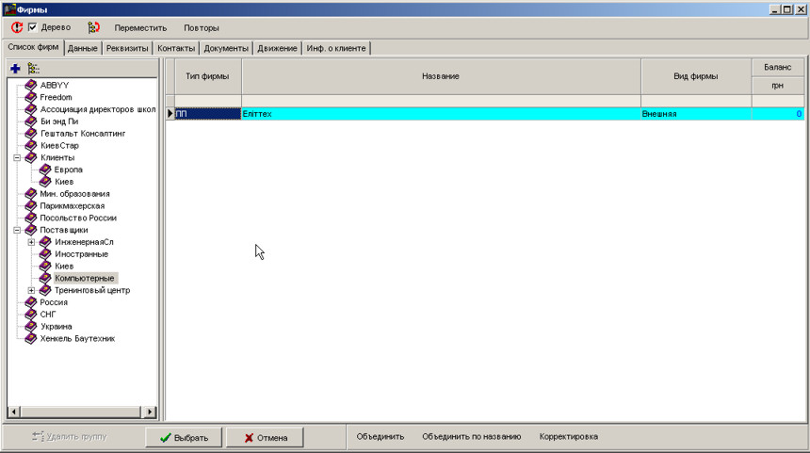This screenshot has width=810, height=453.
Task: Expand the Тренинговый центр subgroup
Action: click(x=32, y=290)
